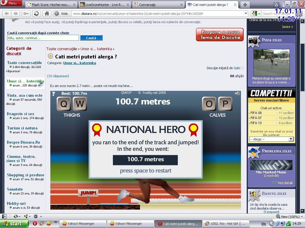Open the Poza zilei photo thumbnail
The width and height of the screenshot is (305, 228).
coord(271,62)
